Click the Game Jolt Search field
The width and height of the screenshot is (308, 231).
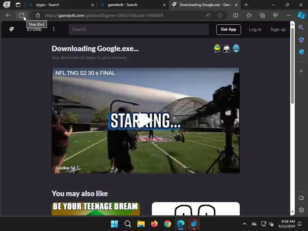pyautogui.click(x=139, y=29)
